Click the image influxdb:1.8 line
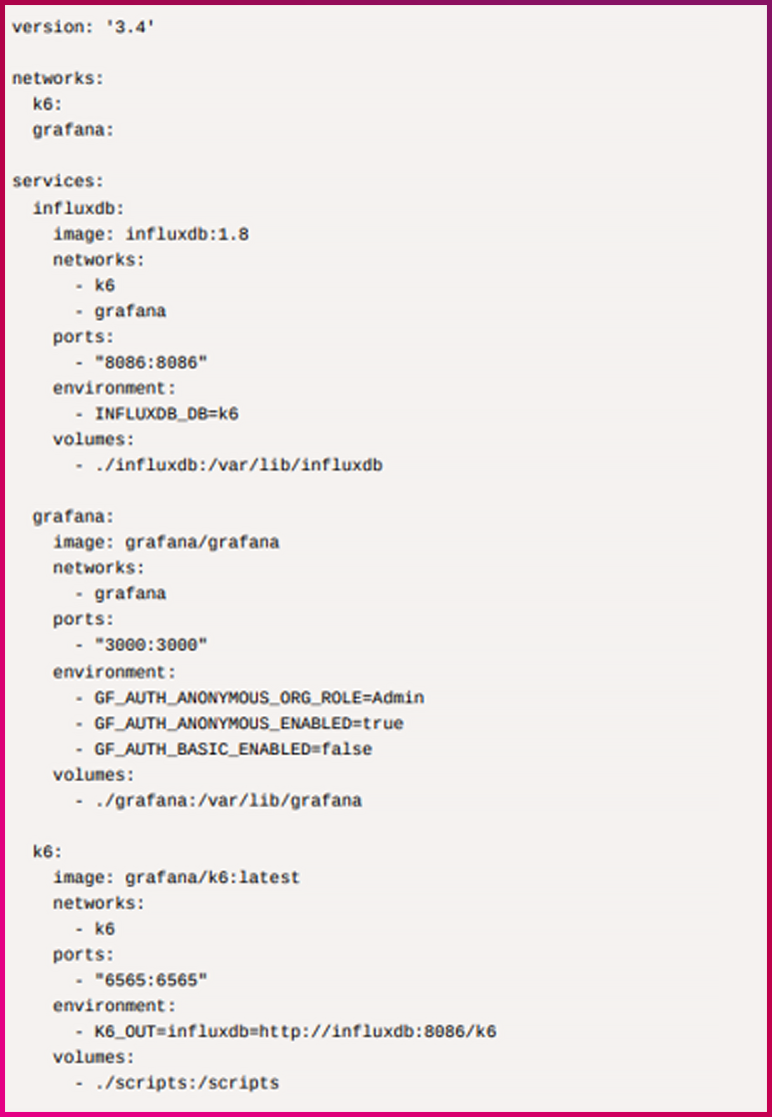 [x=151, y=234]
